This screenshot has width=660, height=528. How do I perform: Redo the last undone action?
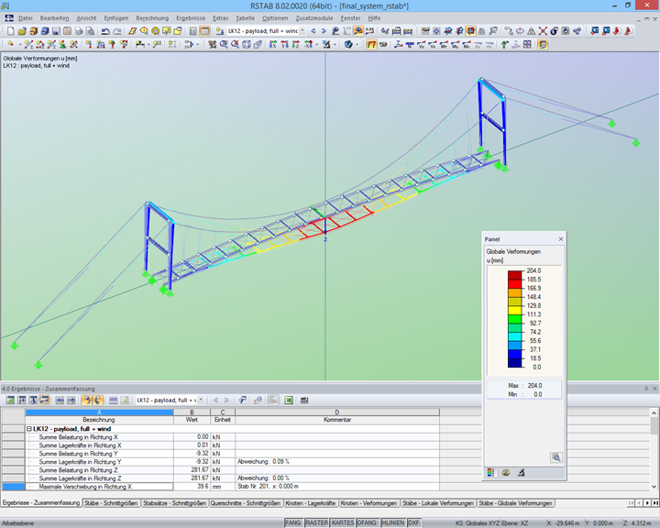(x=117, y=31)
